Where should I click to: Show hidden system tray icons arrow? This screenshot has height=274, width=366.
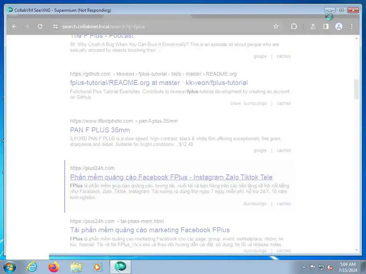coord(304,267)
